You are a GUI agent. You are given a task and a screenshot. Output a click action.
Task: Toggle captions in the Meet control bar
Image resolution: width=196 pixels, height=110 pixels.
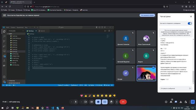point(92,102)
